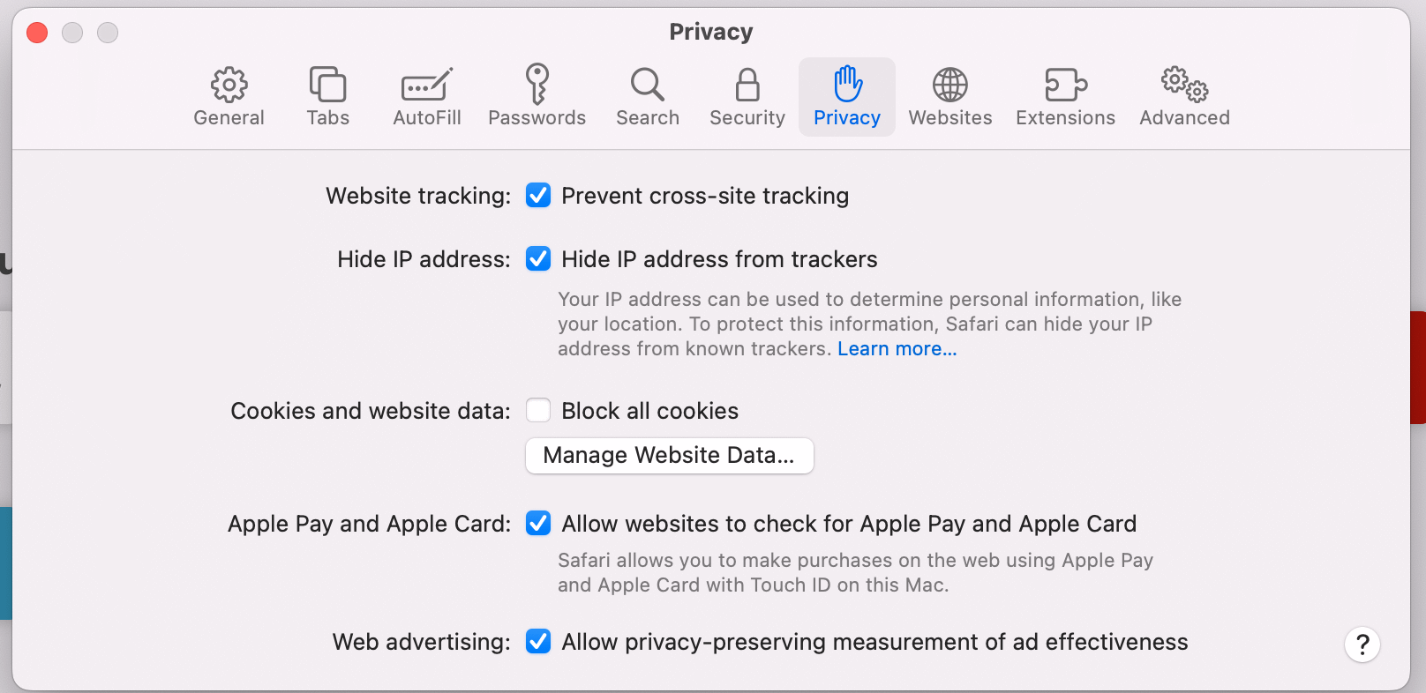Enable Block all cookies checkbox
The image size is (1426, 693).
coord(538,410)
